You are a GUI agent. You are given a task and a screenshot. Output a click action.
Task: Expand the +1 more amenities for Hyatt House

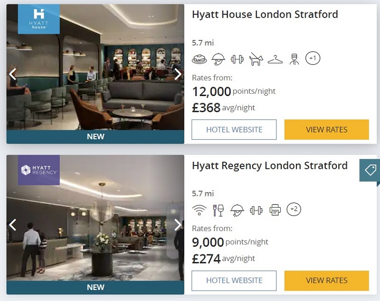[313, 58]
